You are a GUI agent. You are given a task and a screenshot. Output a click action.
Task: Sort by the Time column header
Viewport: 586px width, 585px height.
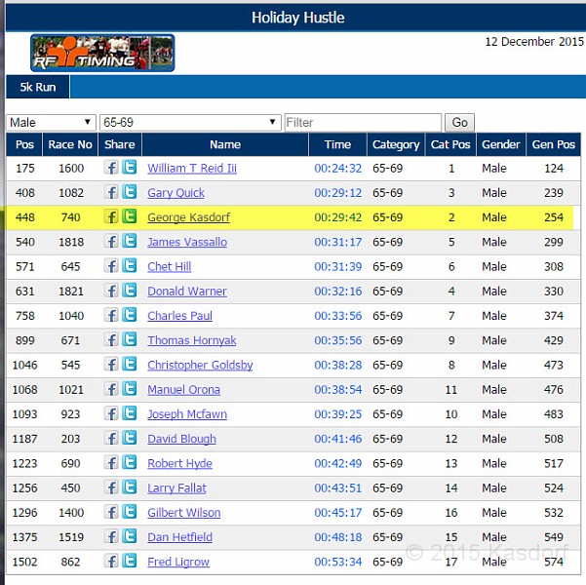click(x=337, y=144)
